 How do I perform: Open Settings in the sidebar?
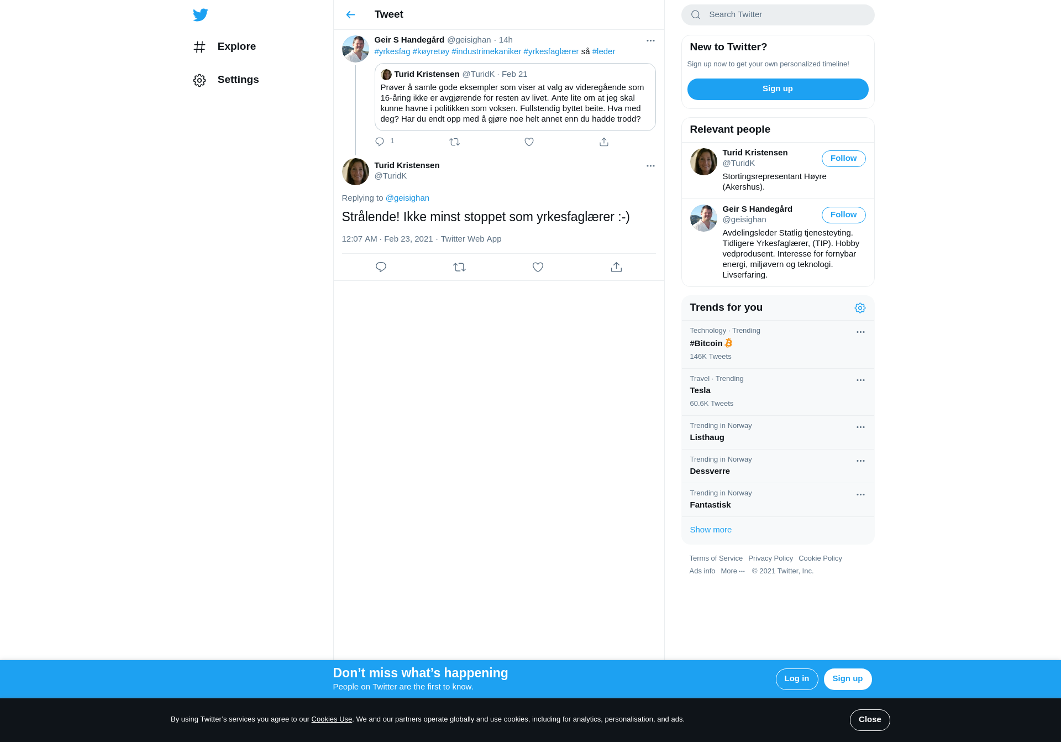(x=226, y=80)
